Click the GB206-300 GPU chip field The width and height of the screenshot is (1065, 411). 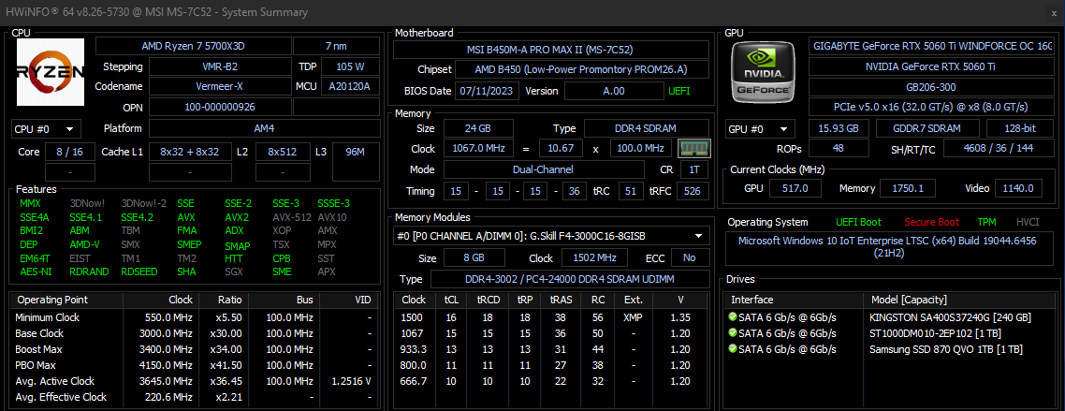(931, 87)
